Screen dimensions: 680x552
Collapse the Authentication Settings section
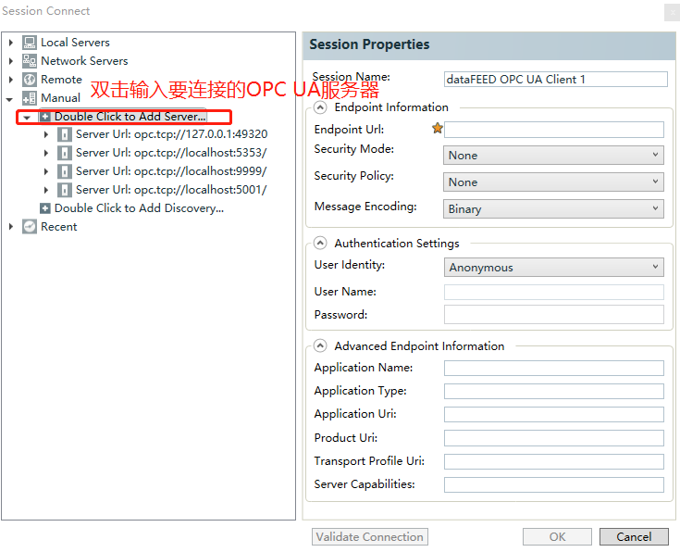point(321,244)
